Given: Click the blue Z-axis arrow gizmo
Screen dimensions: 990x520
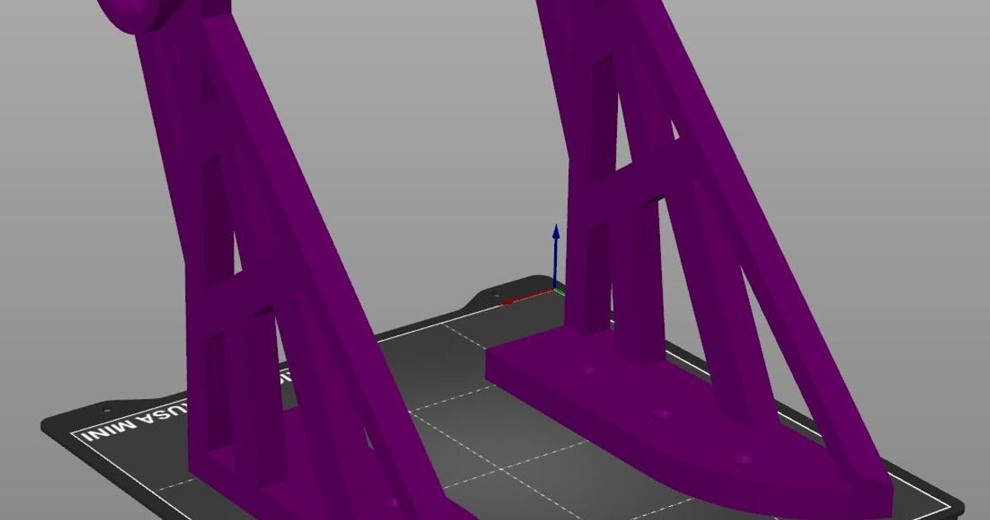Looking at the screenshot, I should tap(554, 248).
